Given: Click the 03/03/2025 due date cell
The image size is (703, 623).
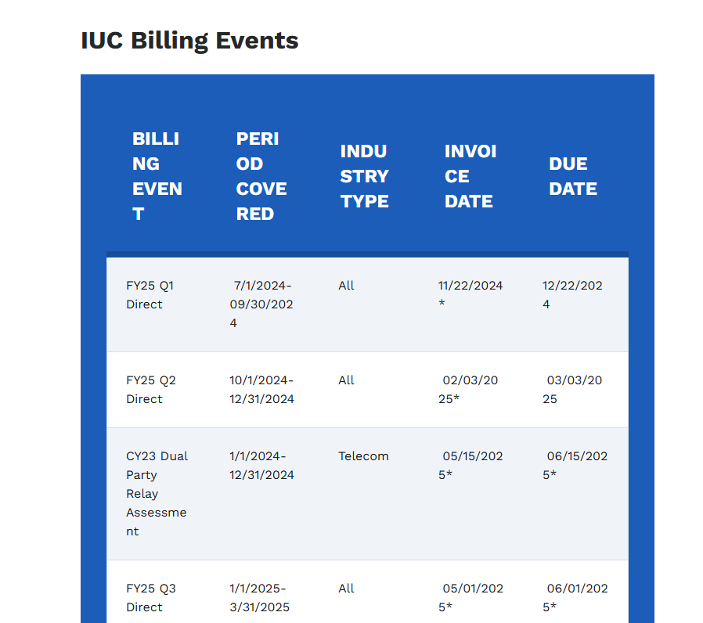Looking at the screenshot, I should pyautogui.click(x=573, y=390).
